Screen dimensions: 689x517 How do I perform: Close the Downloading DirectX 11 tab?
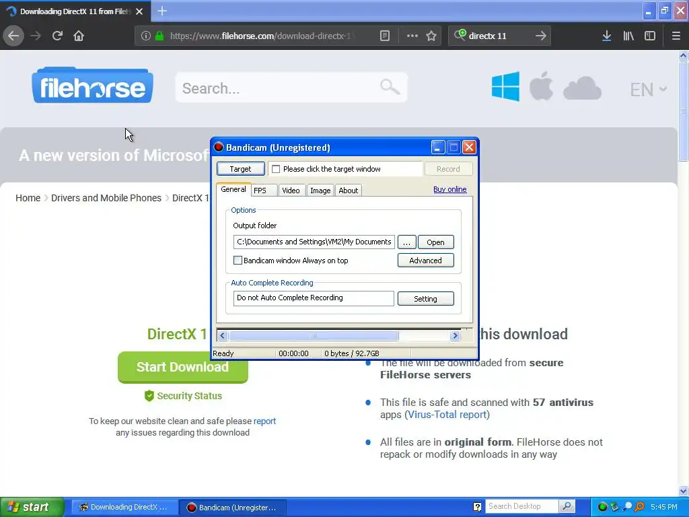[x=139, y=11]
